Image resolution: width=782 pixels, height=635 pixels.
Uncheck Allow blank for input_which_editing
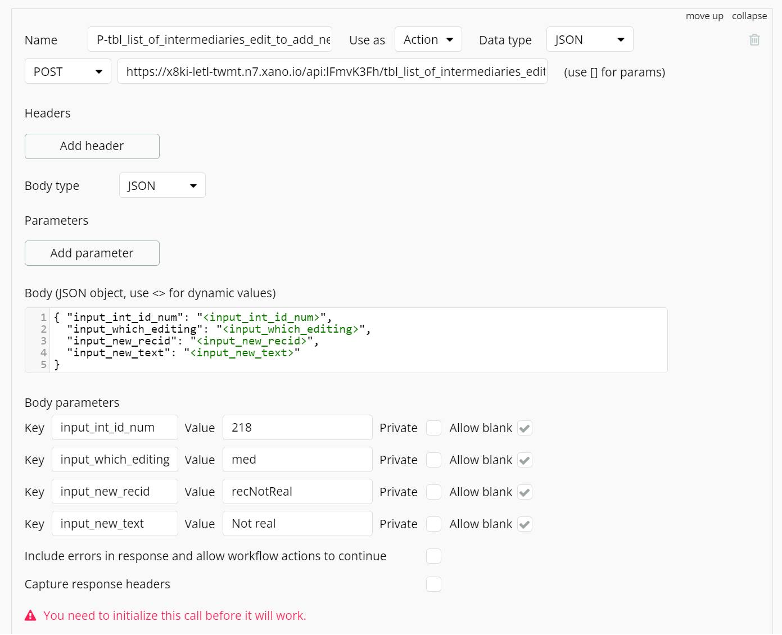(525, 460)
